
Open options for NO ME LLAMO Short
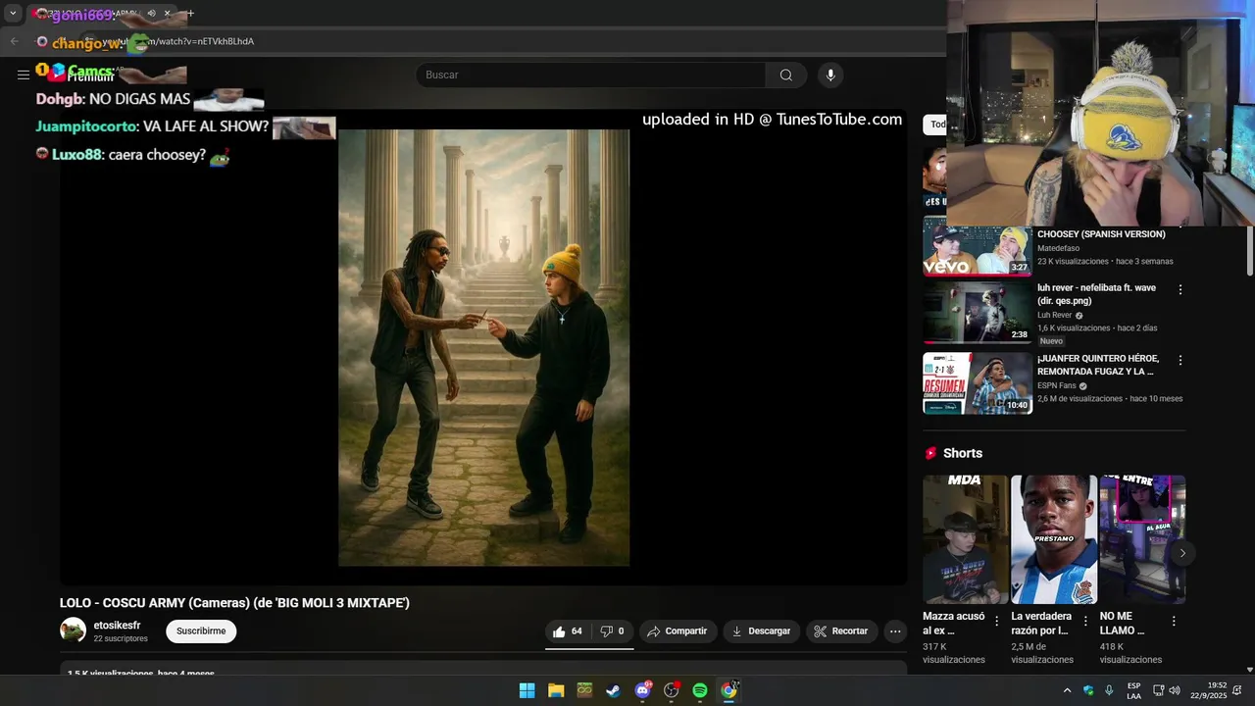[1174, 621]
